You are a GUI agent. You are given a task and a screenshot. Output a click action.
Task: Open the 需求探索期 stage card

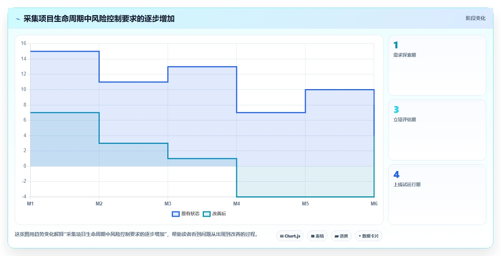click(437, 65)
